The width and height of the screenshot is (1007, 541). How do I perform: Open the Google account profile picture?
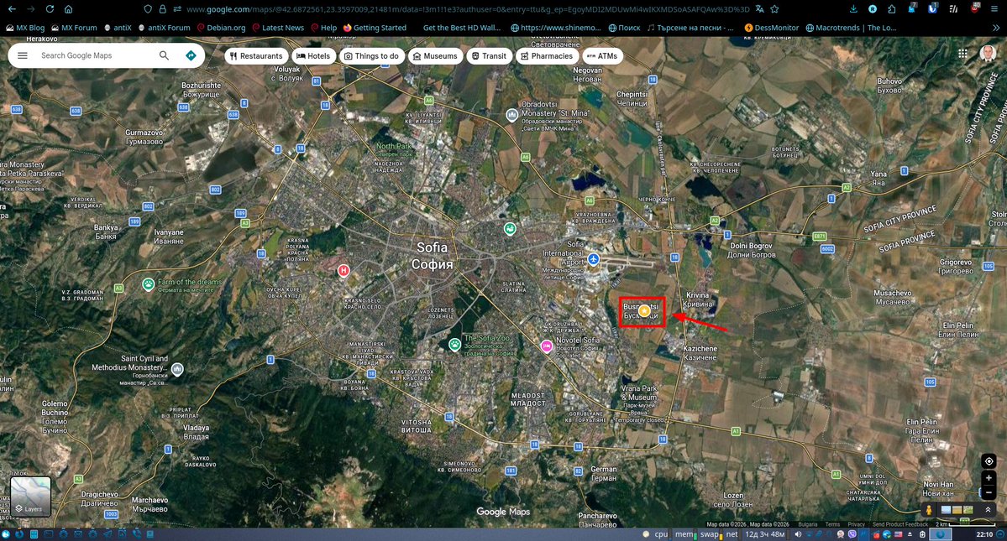coord(988,54)
